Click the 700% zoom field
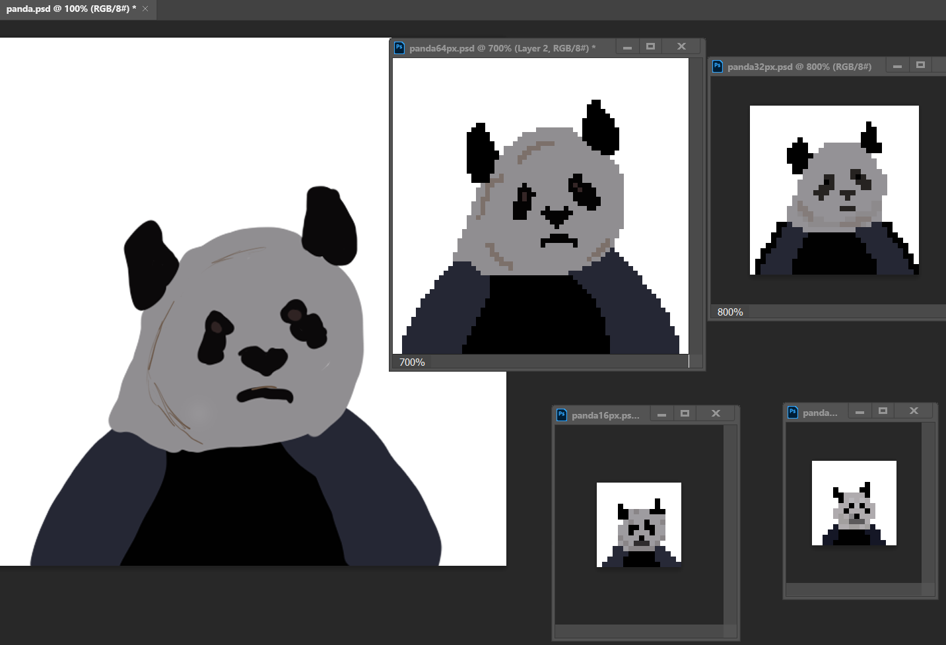Viewport: 946px width, 645px height. 412,362
